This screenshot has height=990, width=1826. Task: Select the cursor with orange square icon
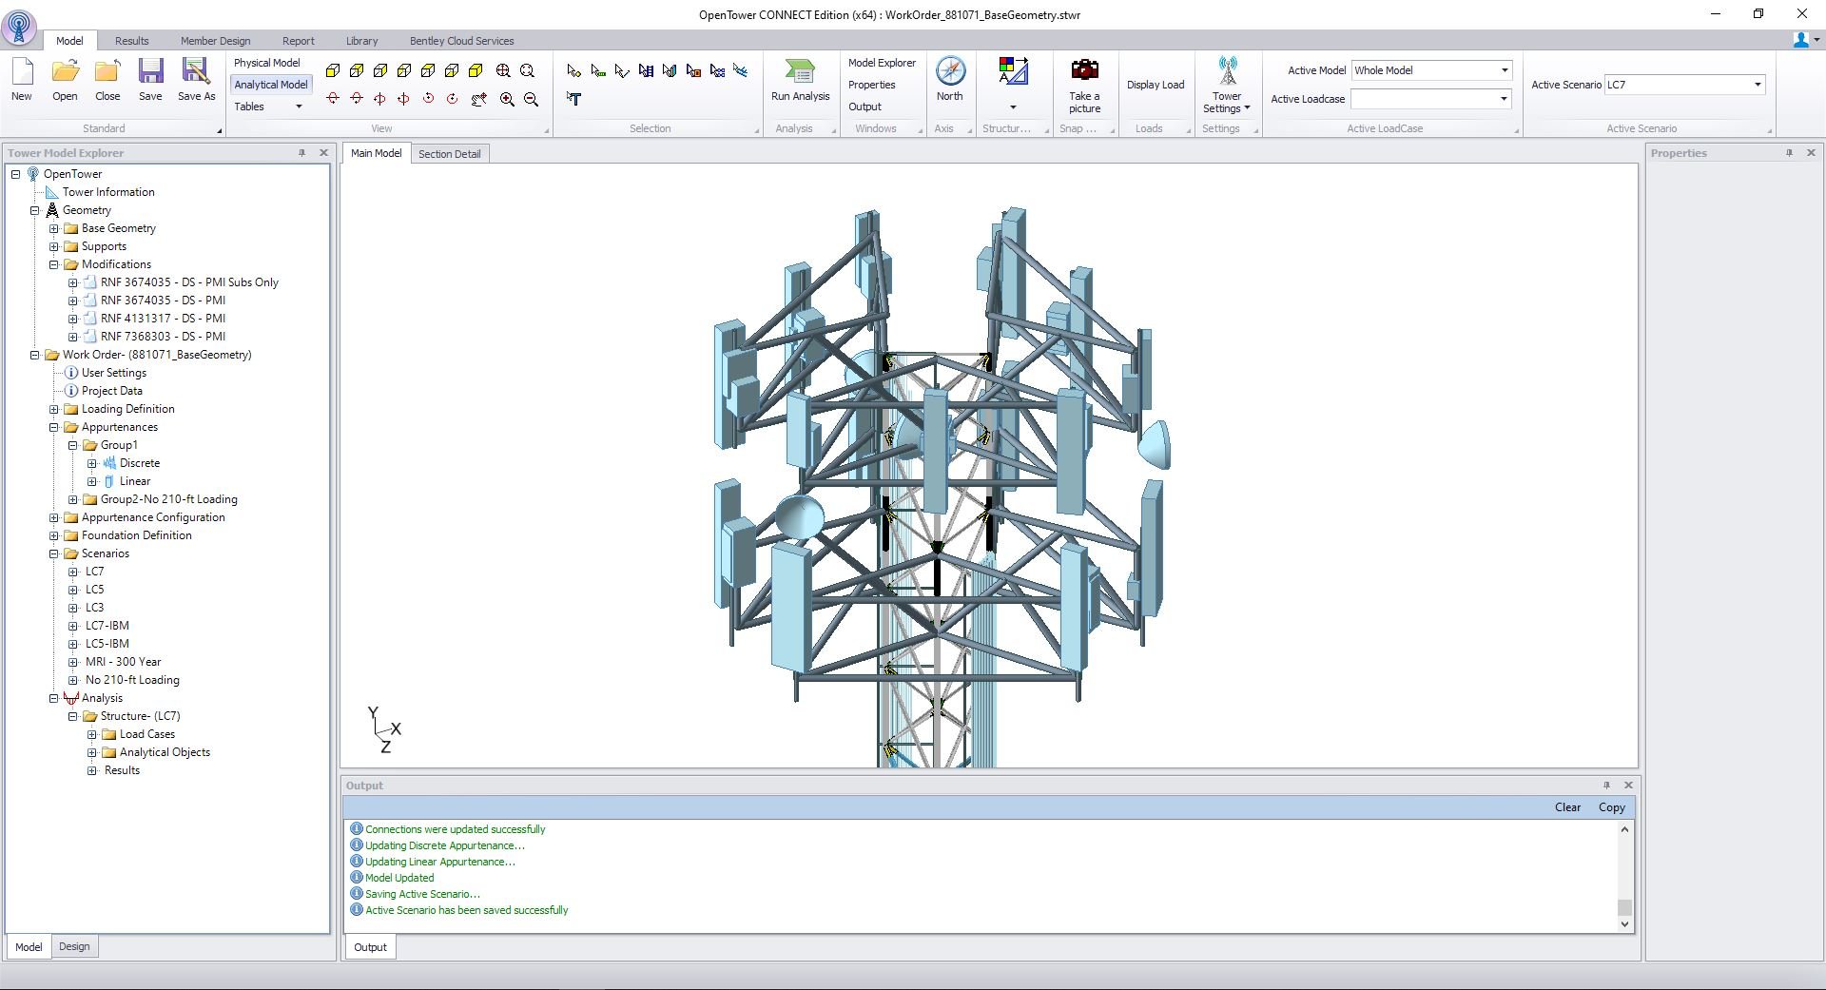(x=693, y=70)
